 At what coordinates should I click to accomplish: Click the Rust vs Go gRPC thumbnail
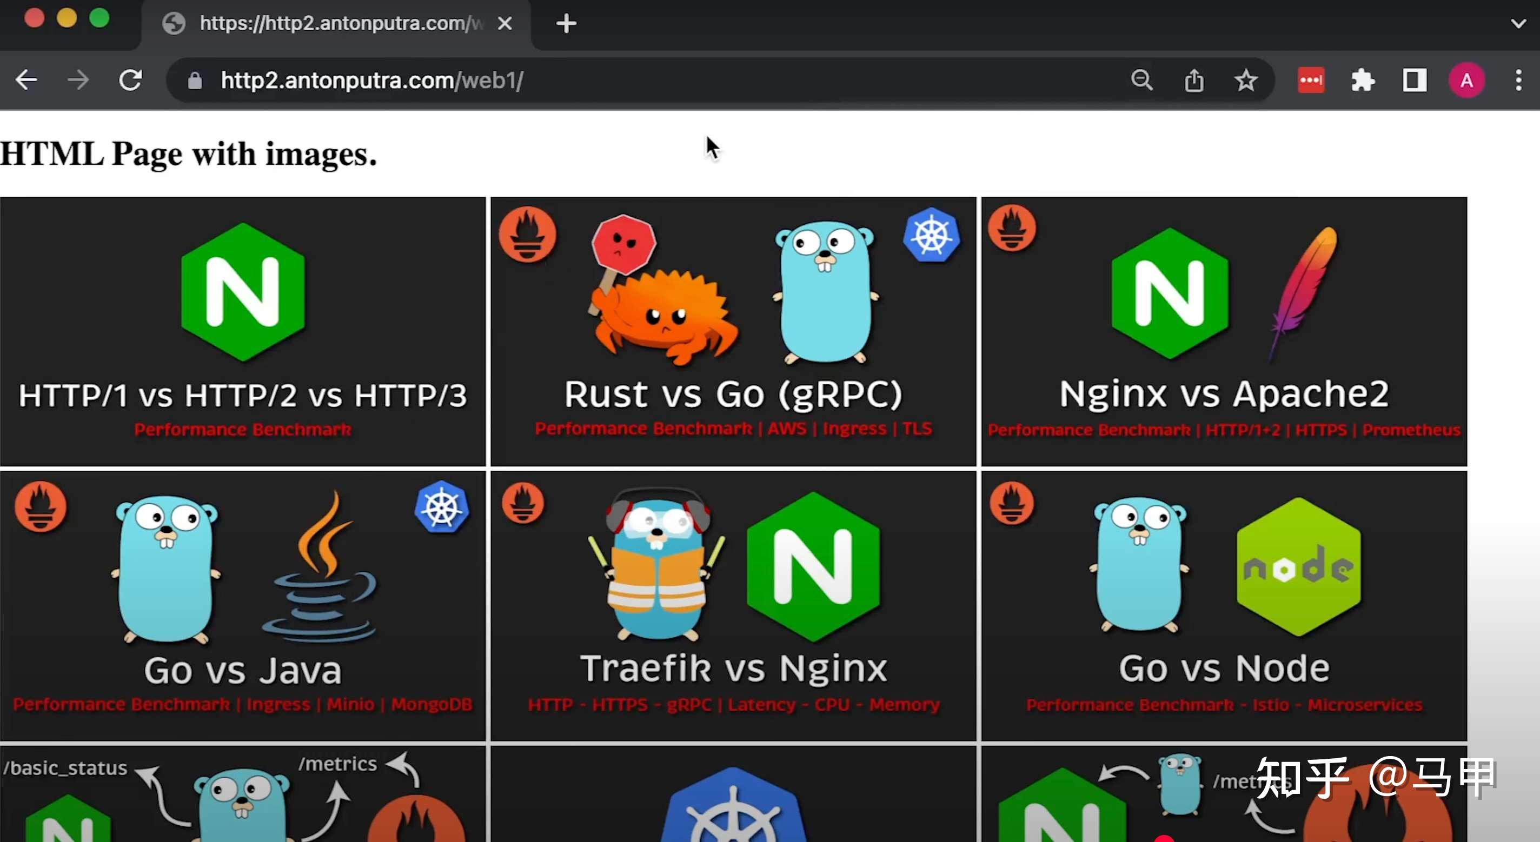coord(733,331)
